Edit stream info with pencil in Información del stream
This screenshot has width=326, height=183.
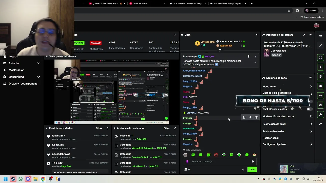tap(304, 35)
